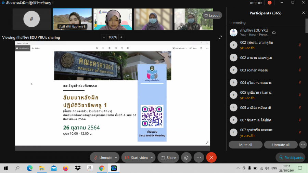The image size is (308, 173).
Task: Zoom out the shared view
Action: pos(104,37)
